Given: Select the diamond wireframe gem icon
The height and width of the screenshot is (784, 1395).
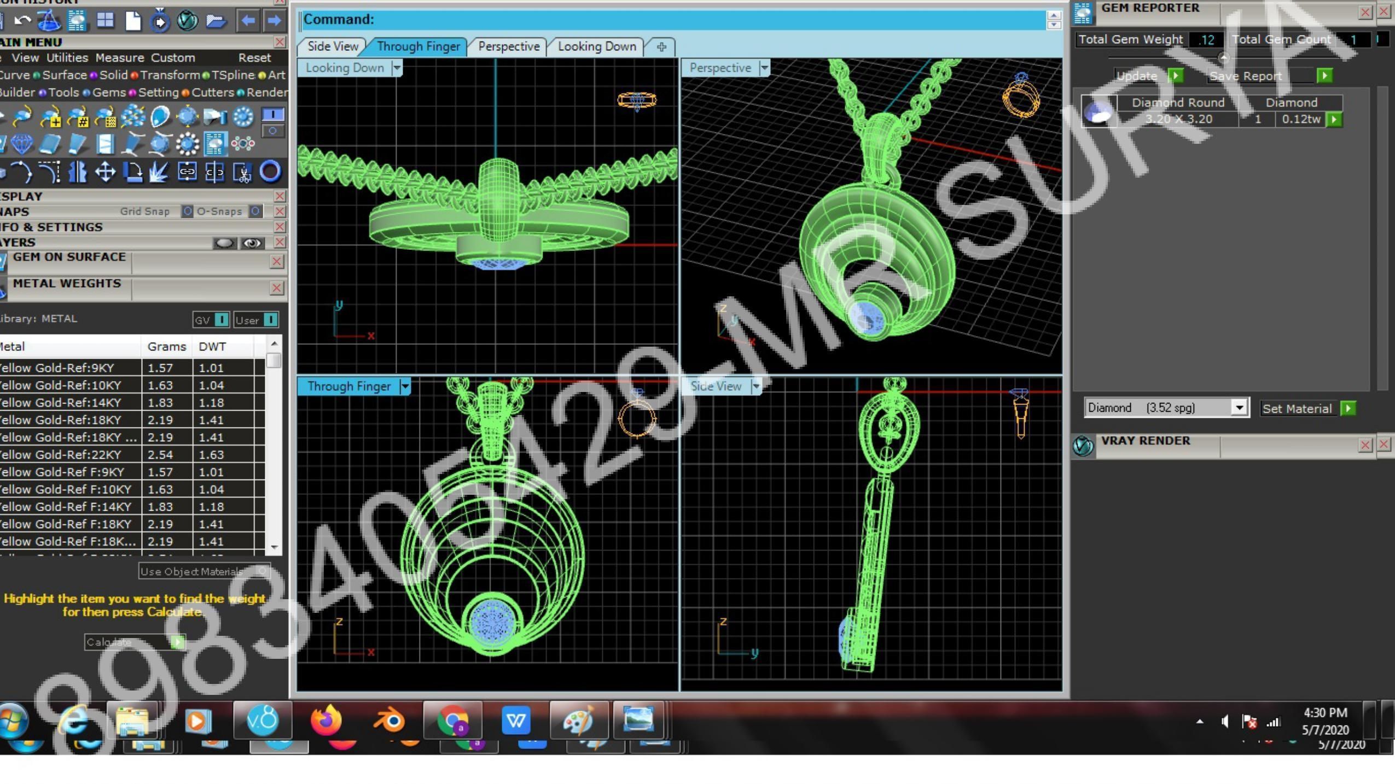Looking at the screenshot, I should [22, 144].
